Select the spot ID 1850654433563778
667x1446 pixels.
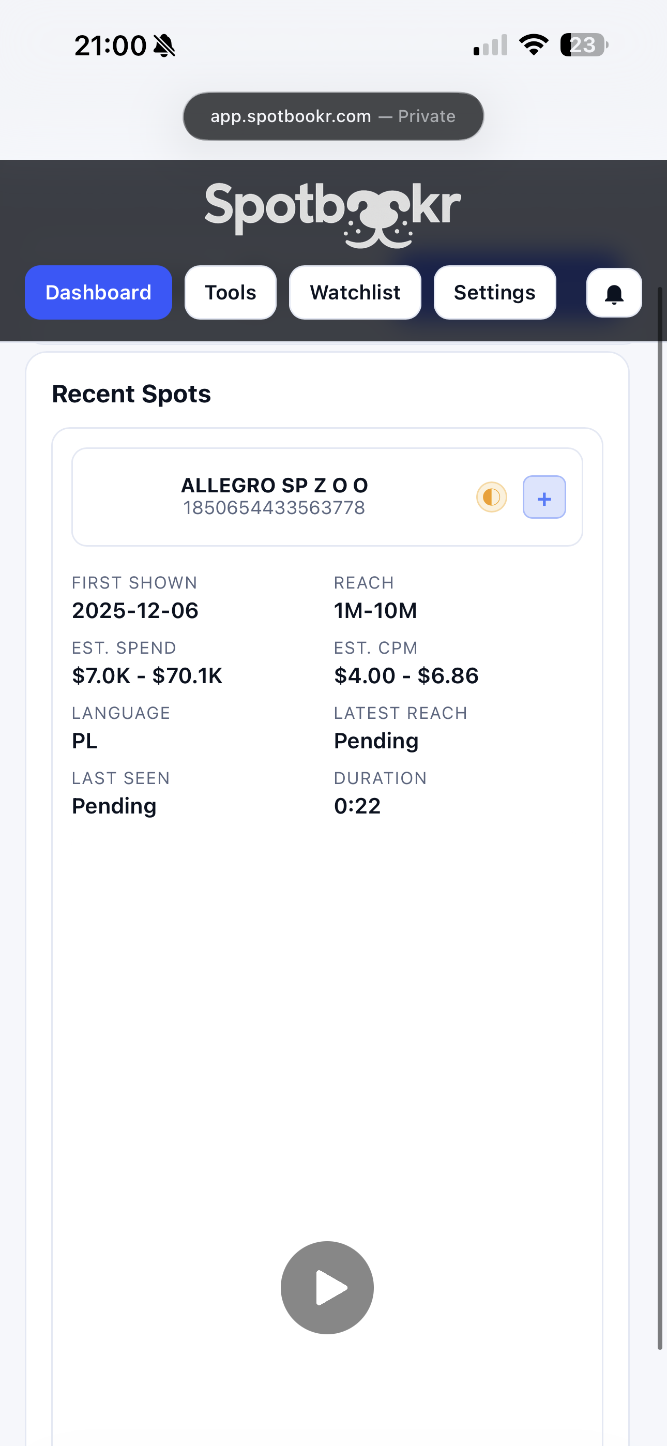click(274, 508)
